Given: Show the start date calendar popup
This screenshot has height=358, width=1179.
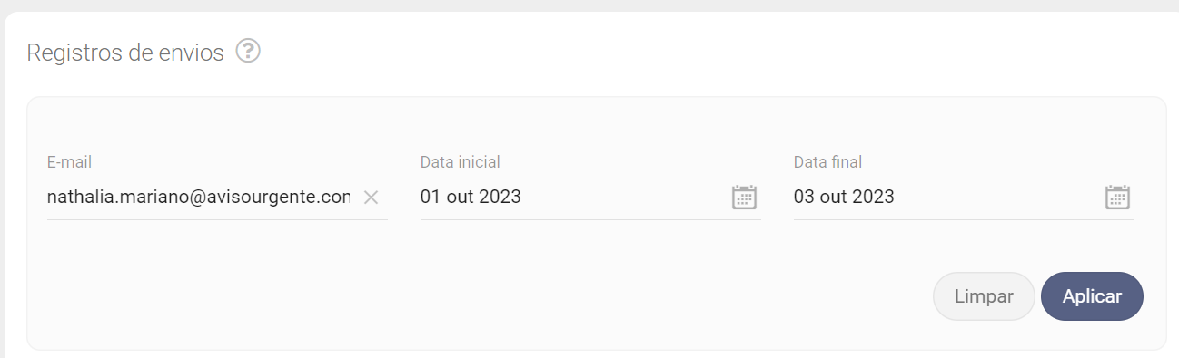Looking at the screenshot, I should (x=744, y=197).
